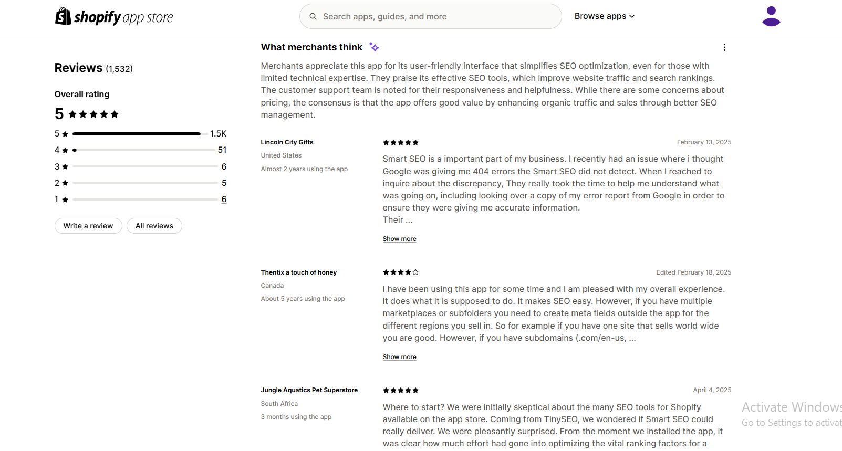Click the search magnifier icon
The width and height of the screenshot is (842, 451).
click(x=313, y=16)
